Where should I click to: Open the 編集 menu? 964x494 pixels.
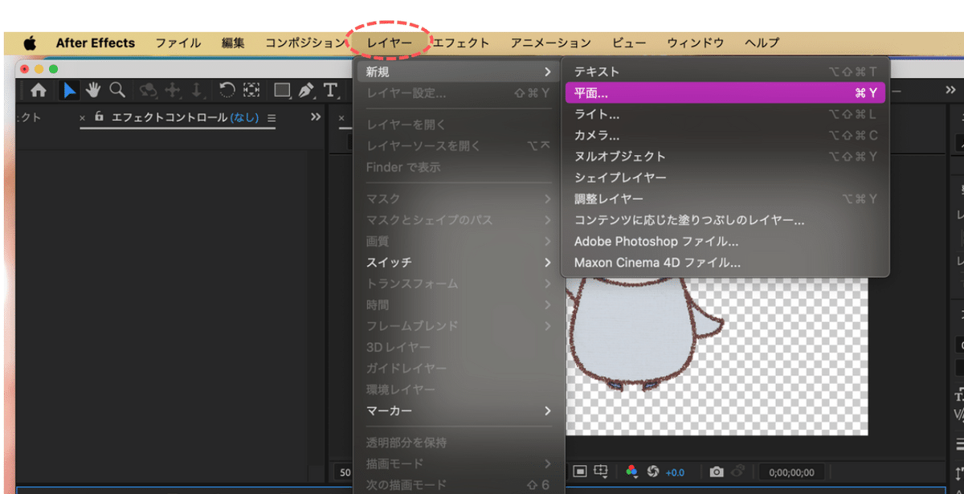click(233, 43)
